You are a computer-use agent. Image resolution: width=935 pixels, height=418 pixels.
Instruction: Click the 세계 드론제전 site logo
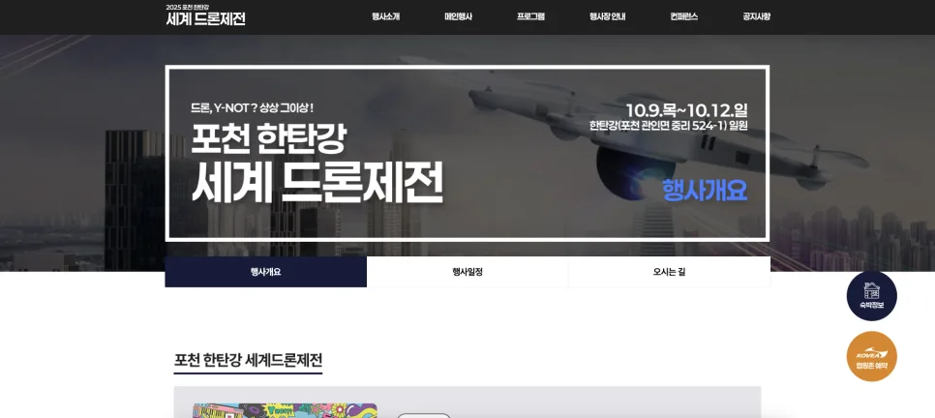tap(206, 15)
